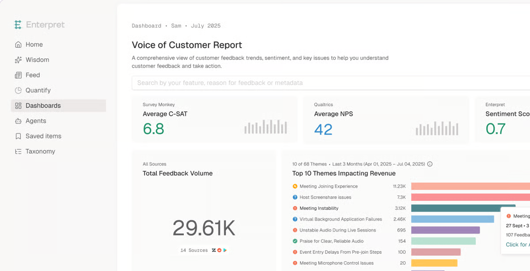Screen dimensions: 530x271
Task: Click the Taxonomy tree icon
Action: click(18, 151)
